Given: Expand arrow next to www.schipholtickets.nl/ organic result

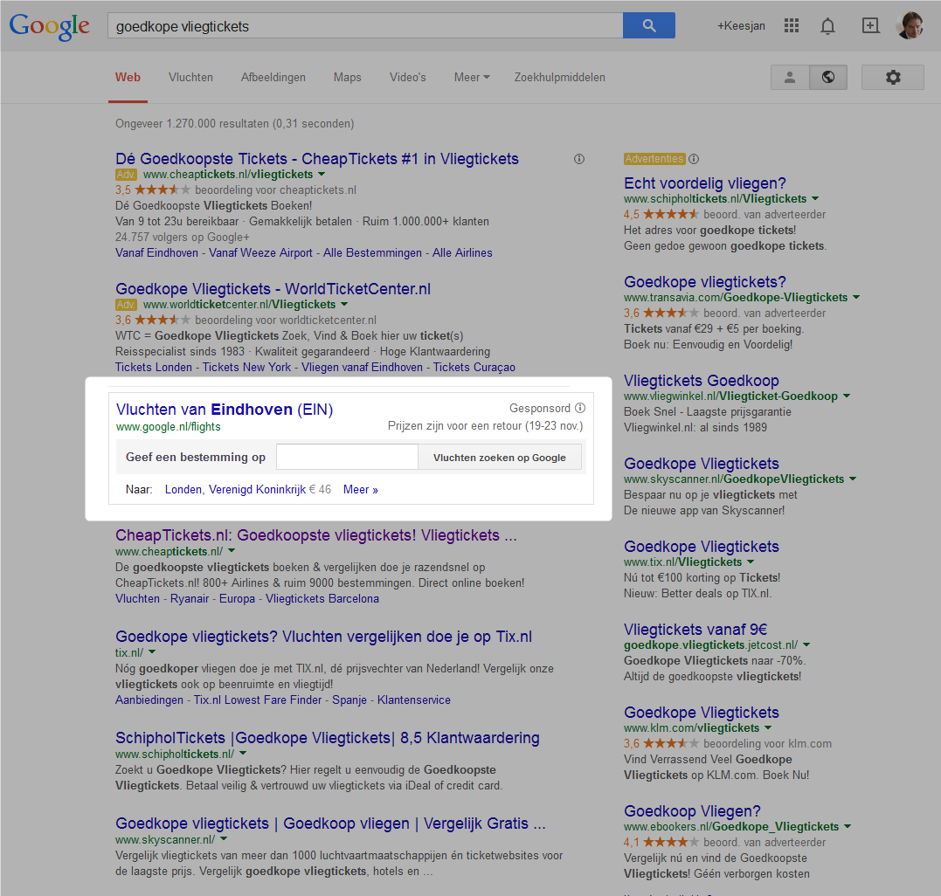Looking at the screenshot, I should (x=243, y=754).
